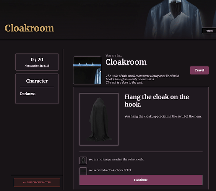Click the velvet cloak icon in results
216x191 pixels.
point(83,160)
